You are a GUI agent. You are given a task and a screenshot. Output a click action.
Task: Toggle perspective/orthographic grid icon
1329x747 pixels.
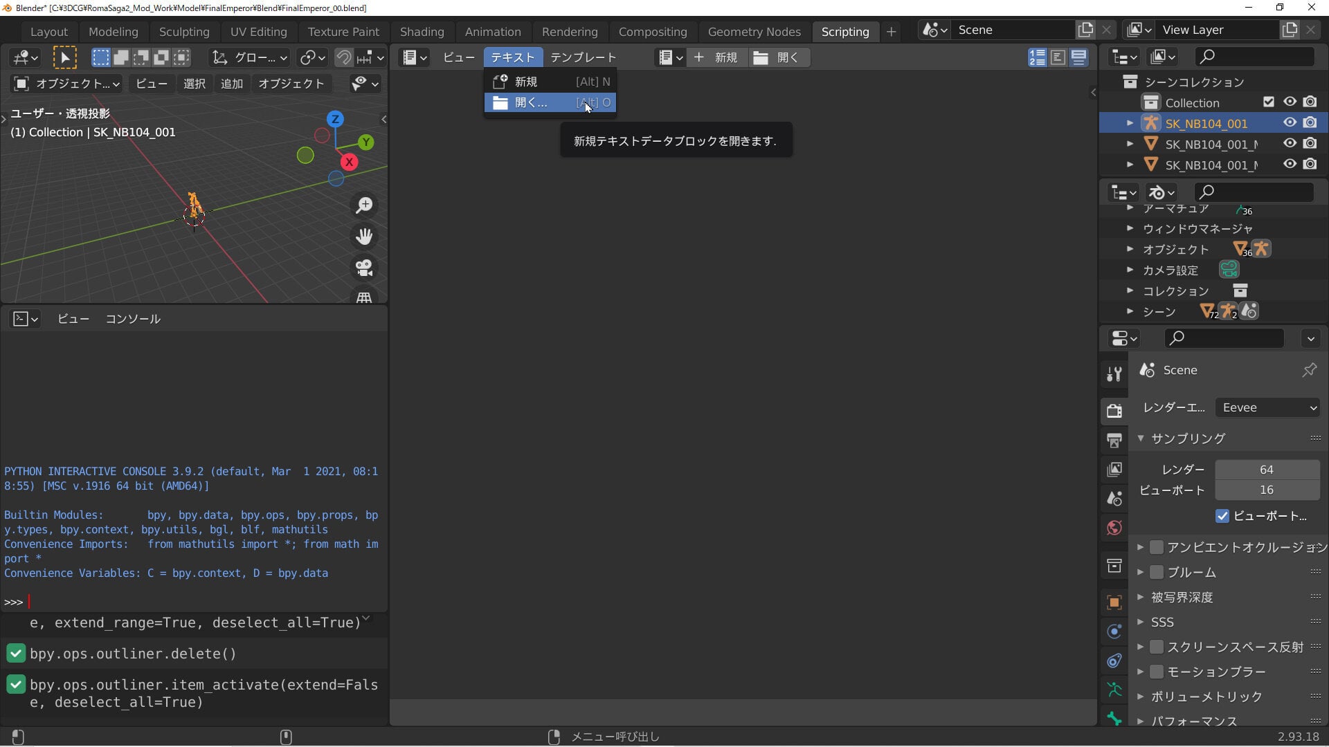(364, 297)
